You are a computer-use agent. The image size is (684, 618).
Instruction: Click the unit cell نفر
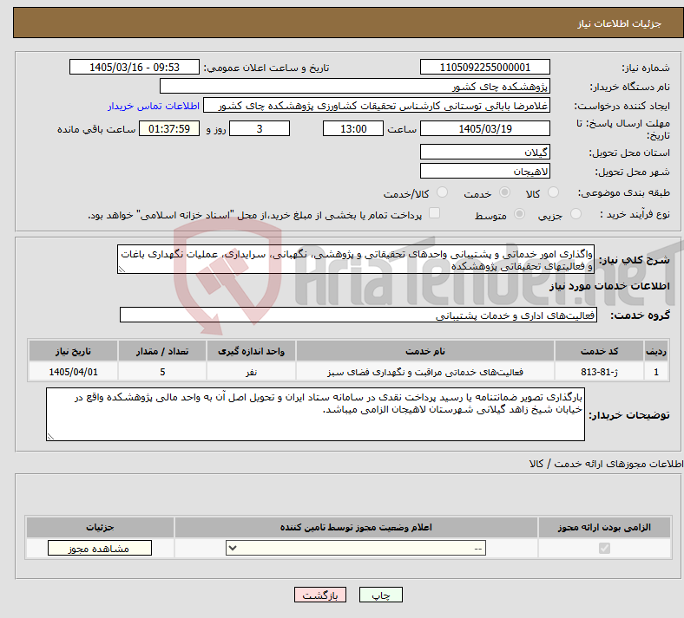(x=251, y=372)
